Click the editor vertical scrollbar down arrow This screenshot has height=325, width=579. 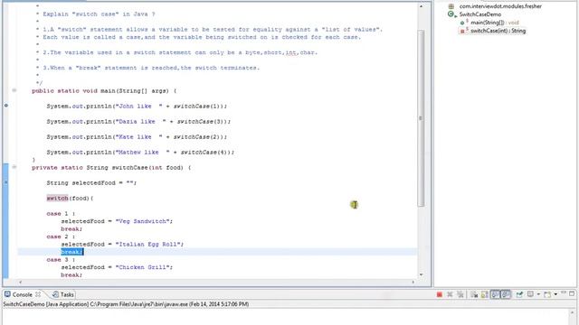pyautogui.click(x=421, y=274)
